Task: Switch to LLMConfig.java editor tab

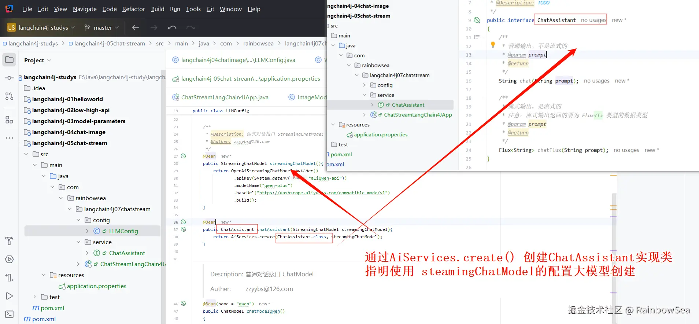Action: tap(234, 60)
